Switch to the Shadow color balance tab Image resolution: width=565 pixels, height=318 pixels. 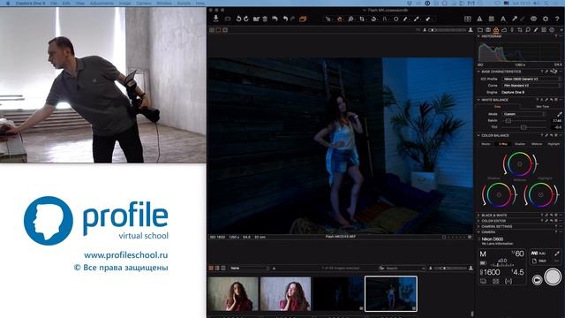[x=520, y=144]
